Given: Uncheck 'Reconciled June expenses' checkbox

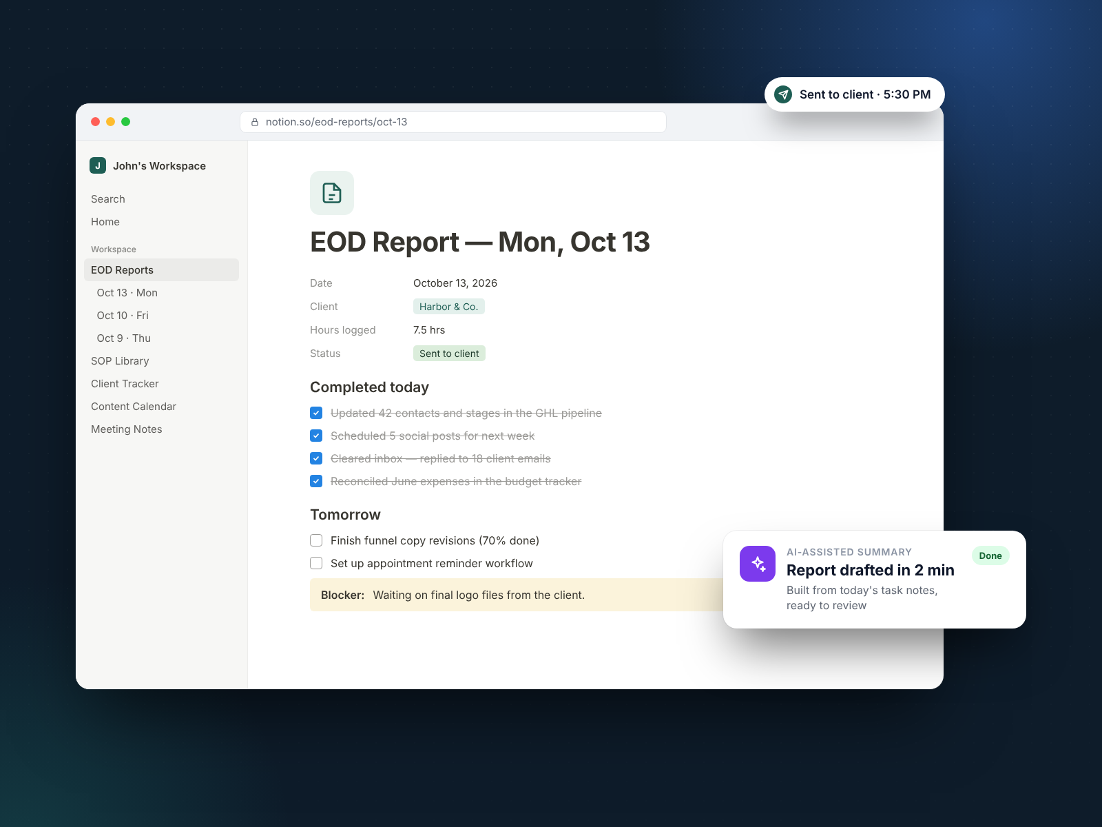Looking at the screenshot, I should [x=316, y=481].
